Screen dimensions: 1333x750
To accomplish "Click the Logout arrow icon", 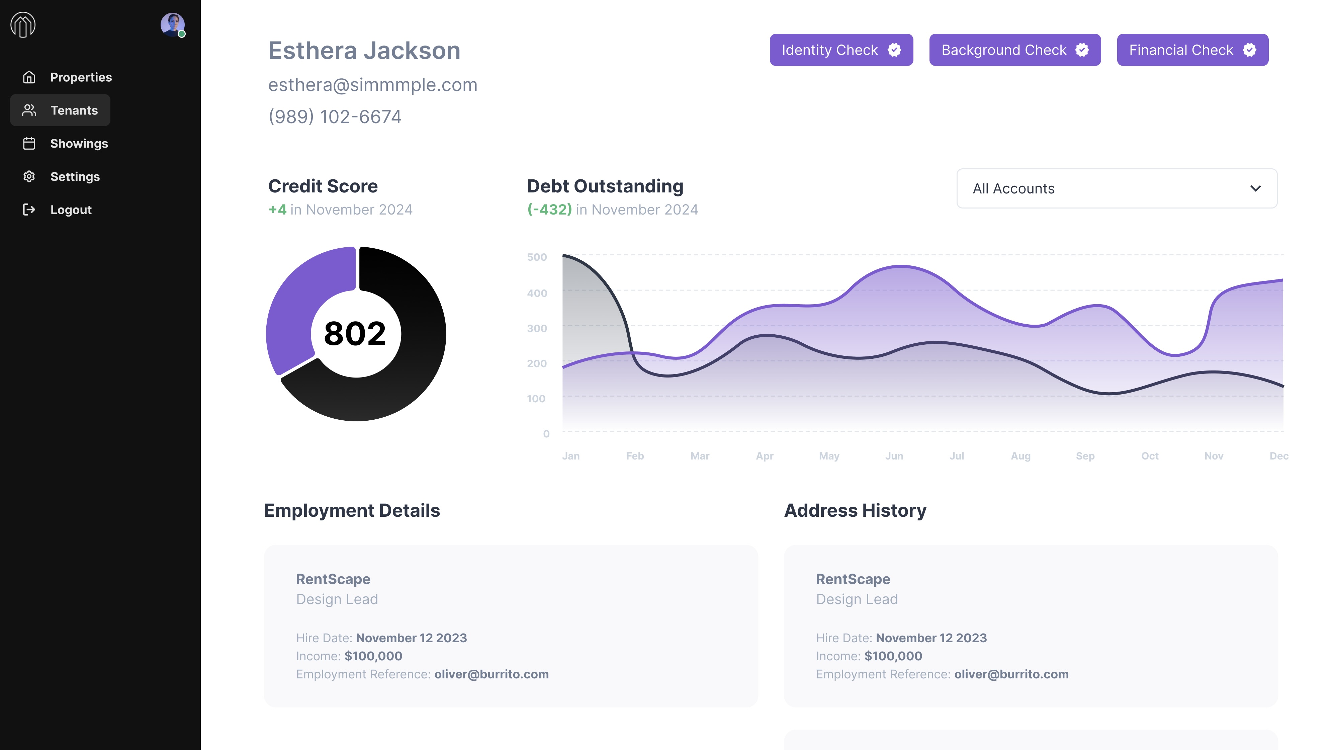I will 29,210.
